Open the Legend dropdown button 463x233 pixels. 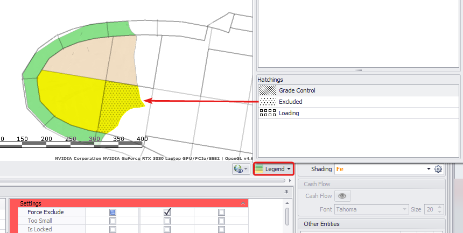click(x=275, y=169)
